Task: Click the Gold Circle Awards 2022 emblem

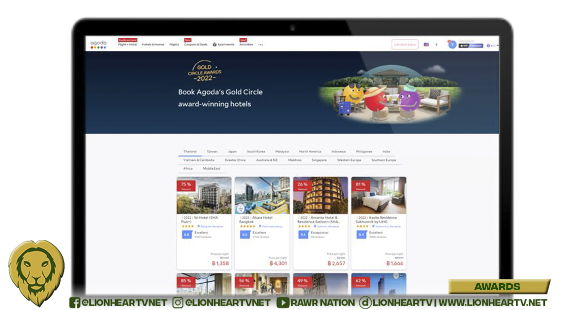Action: (204, 71)
